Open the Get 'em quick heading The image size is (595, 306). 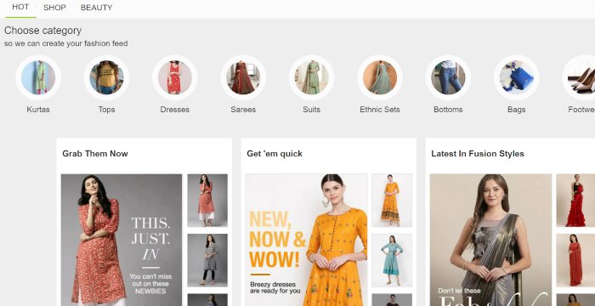[x=275, y=154]
